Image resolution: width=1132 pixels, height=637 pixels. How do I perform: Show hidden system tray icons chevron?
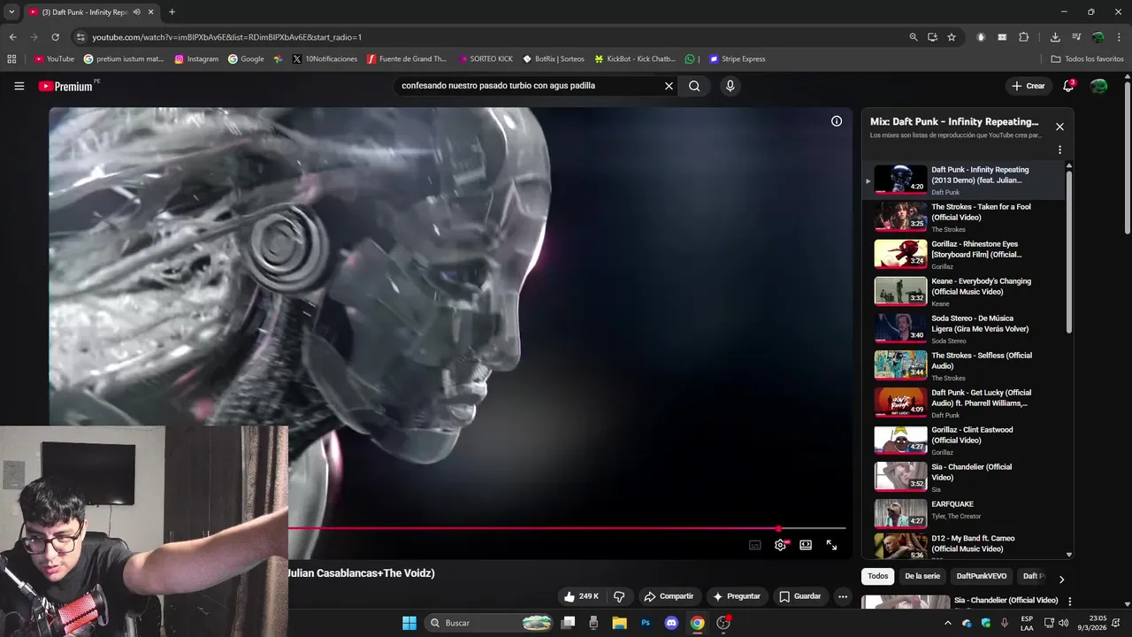click(x=948, y=623)
